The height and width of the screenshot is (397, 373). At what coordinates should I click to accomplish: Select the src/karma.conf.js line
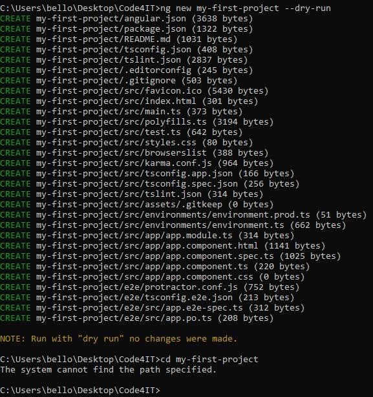click(136, 163)
